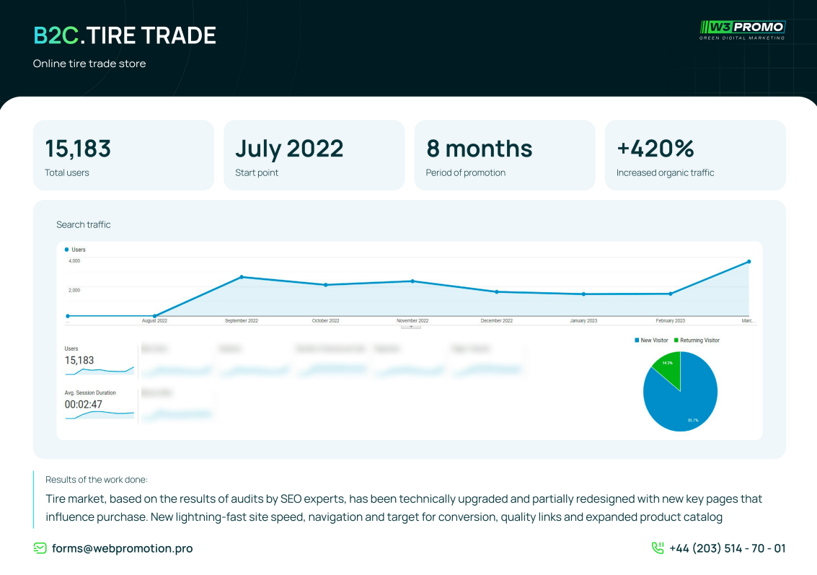
Task: Click the phone handset icon
Action: click(658, 548)
